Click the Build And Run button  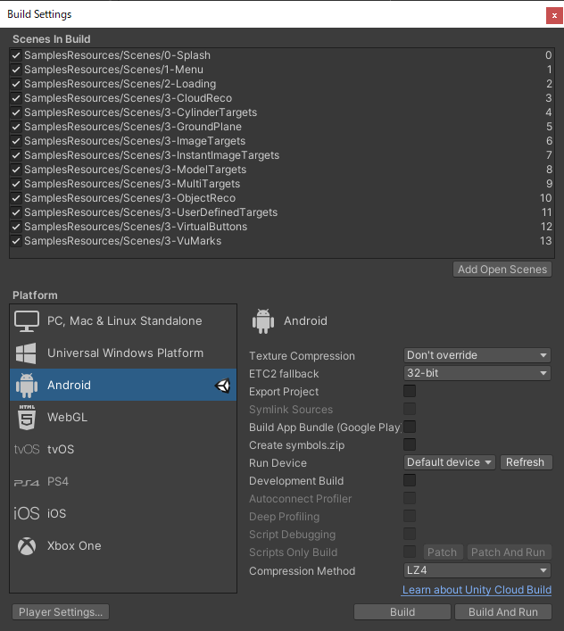click(503, 612)
